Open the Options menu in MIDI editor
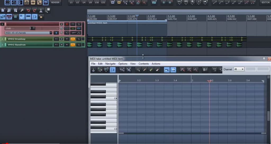 coord(123,64)
